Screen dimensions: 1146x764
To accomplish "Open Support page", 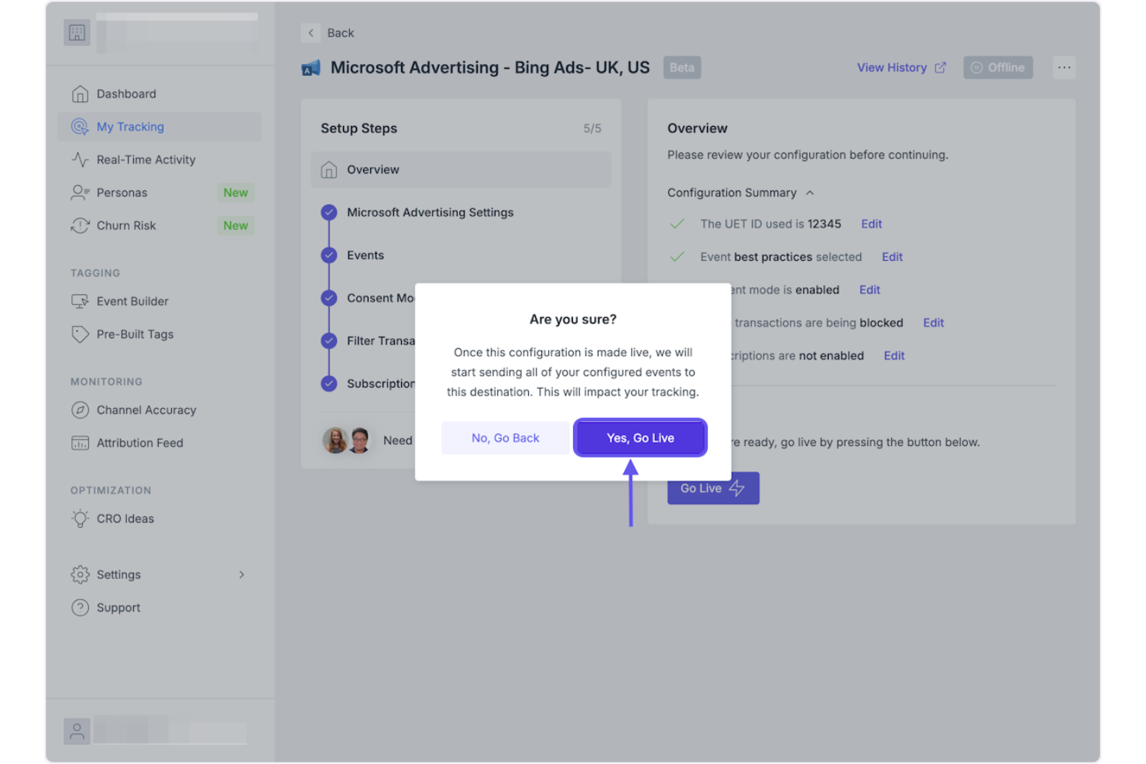I will 118,608.
